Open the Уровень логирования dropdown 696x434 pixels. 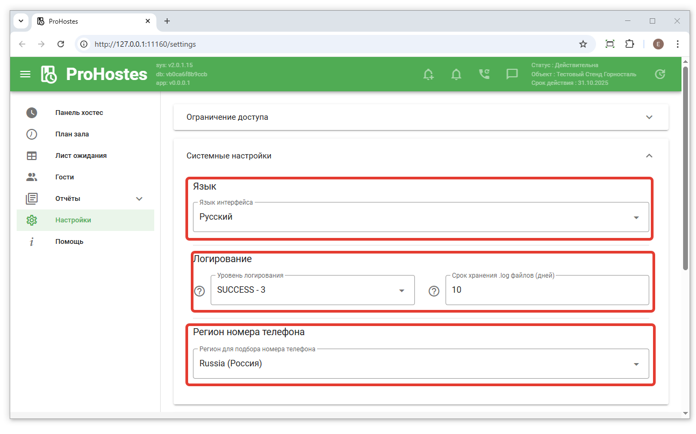pyautogui.click(x=312, y=290)
